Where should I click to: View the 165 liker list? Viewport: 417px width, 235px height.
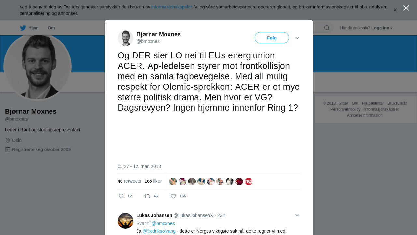tap(153, 181)
